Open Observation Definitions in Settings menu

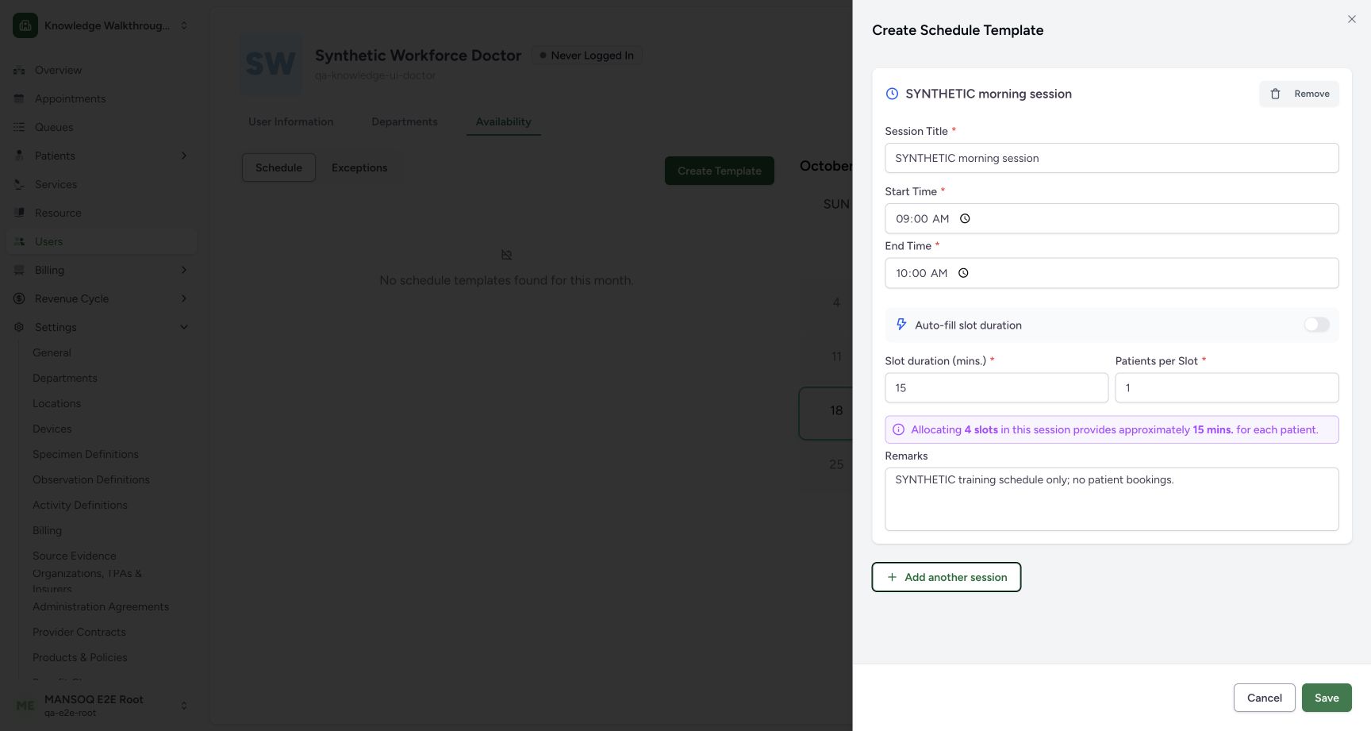(x=91, y=479)
